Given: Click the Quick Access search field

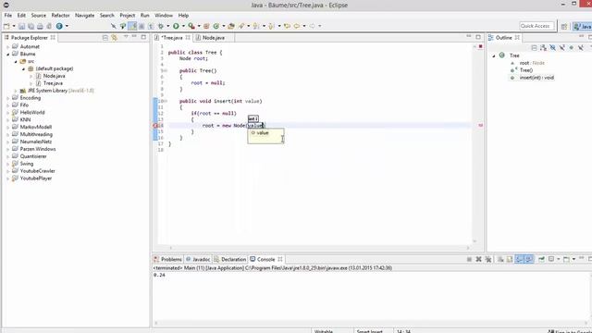Looking at the screenshot, I should (x=536, y=26).
